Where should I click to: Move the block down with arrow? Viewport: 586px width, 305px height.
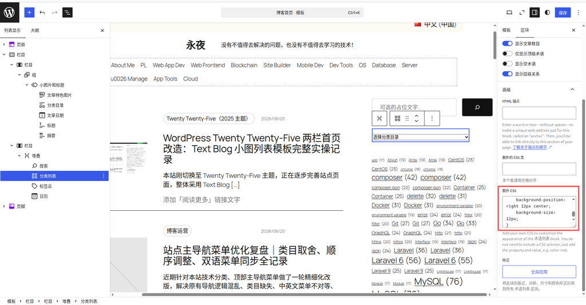417,122
